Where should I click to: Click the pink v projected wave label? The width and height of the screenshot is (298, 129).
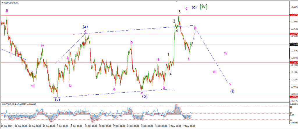coord(230,84)
